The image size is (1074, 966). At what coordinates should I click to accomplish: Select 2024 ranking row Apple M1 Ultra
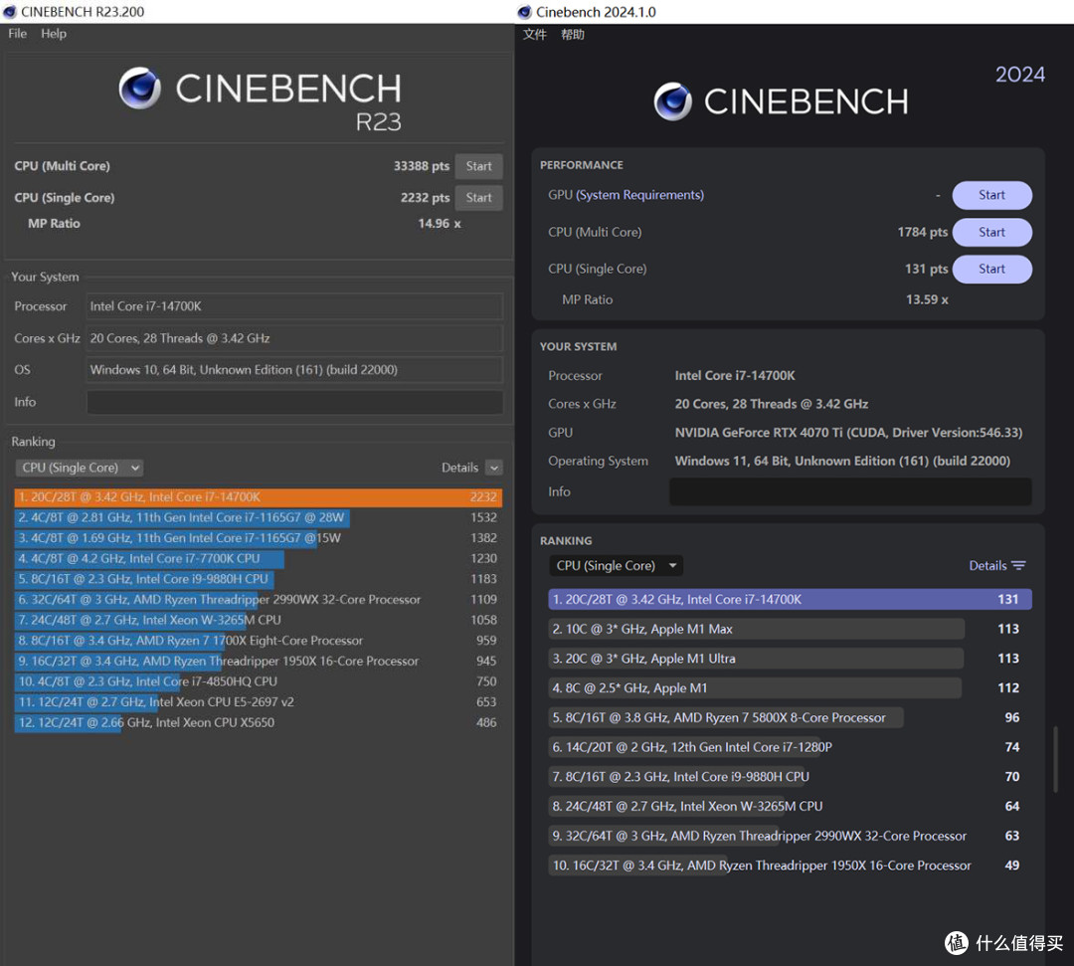[x=790, y=659]
